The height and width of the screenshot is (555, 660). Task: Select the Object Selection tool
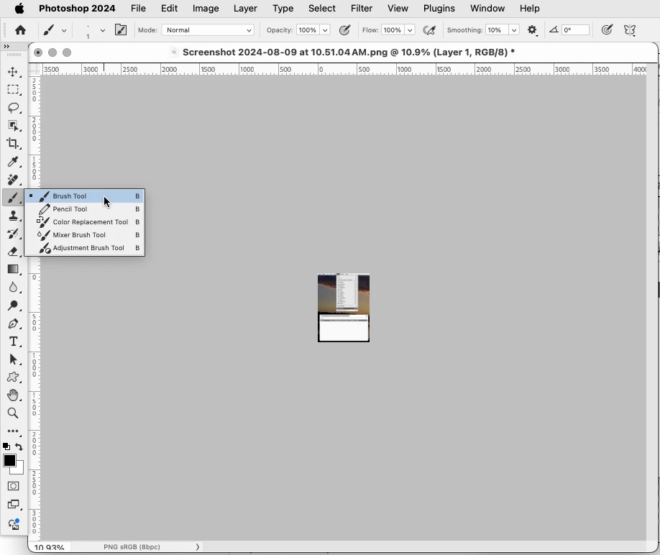(13, 125)
